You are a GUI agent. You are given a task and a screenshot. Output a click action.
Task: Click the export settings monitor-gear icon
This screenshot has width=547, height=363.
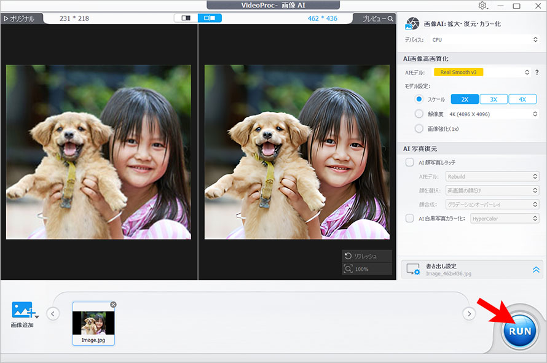tap(414, 269)
